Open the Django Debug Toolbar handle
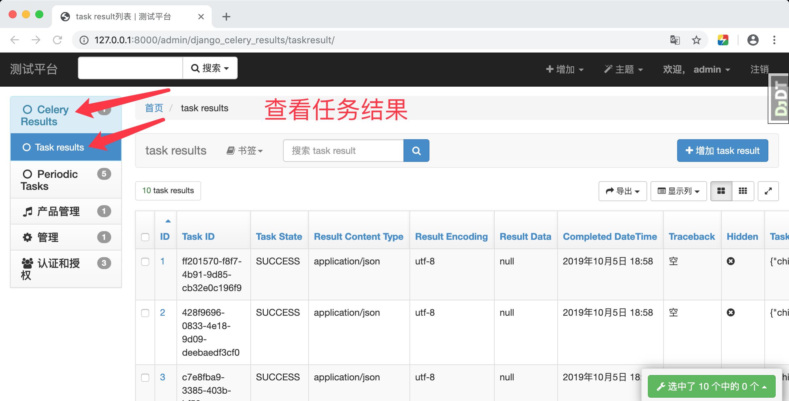 point(779,99)
